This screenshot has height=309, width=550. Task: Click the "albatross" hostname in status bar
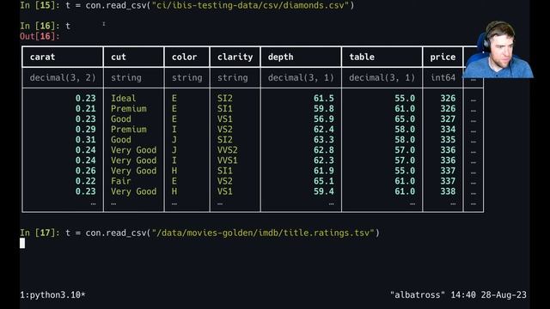tap(418, 295)
